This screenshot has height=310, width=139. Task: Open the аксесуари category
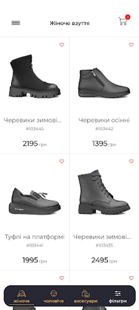pos(85,297)
